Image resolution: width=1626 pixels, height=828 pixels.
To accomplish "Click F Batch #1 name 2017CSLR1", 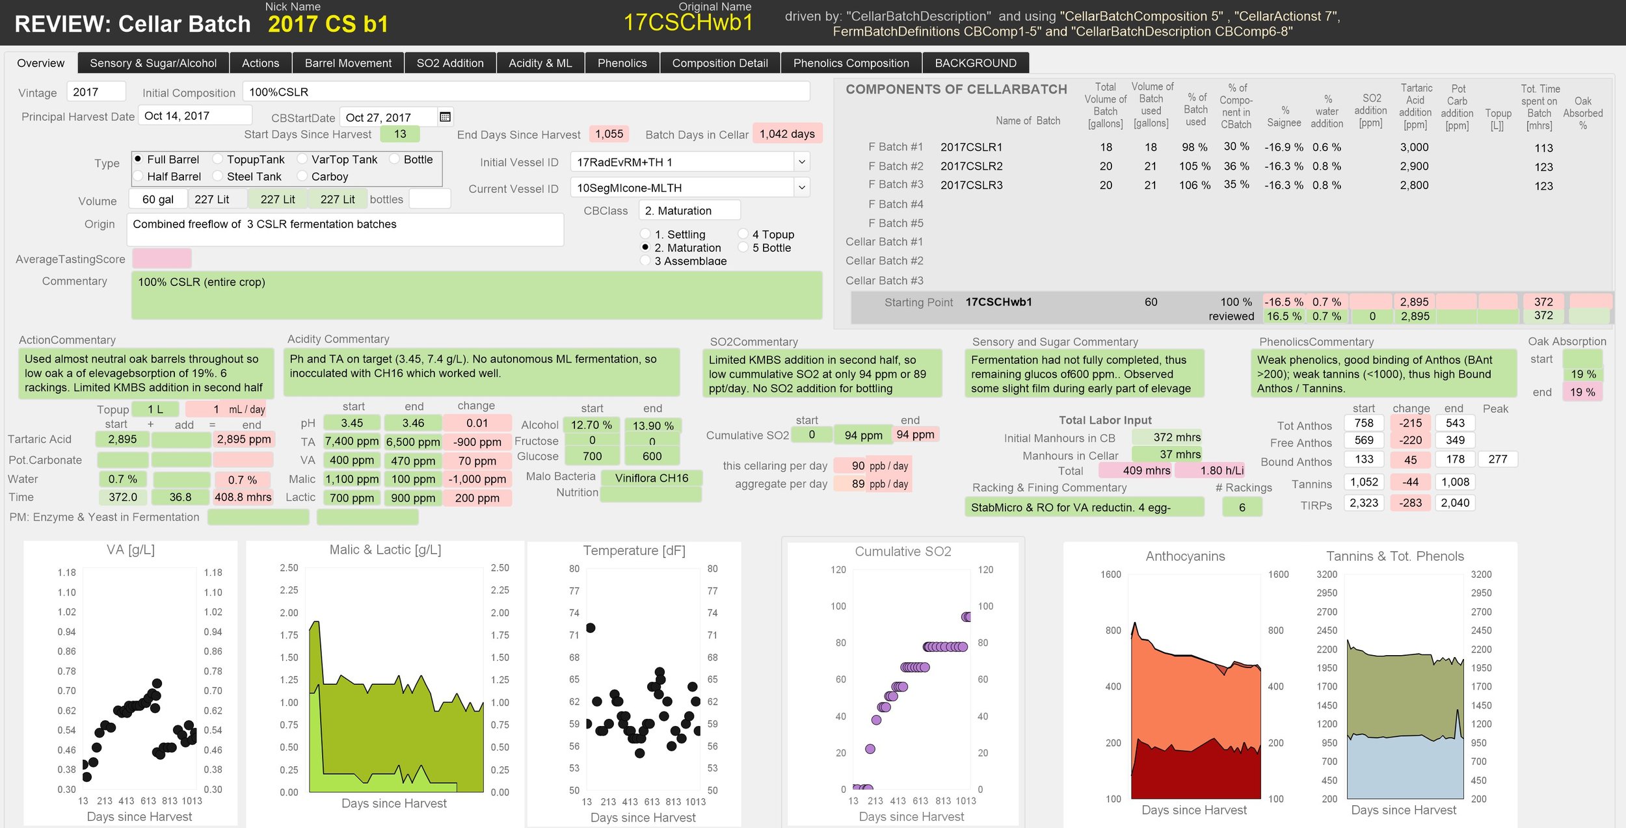I will (971, 147).
